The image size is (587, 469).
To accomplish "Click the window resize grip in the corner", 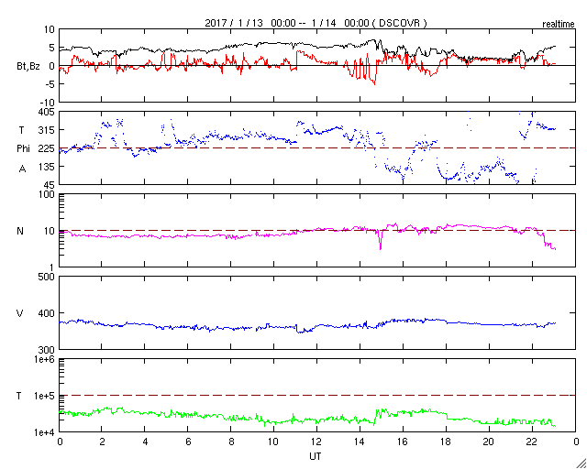I will coord(581,463).
